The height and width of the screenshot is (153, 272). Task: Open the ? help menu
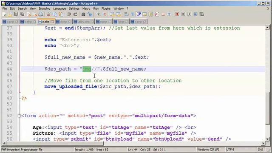127,8
